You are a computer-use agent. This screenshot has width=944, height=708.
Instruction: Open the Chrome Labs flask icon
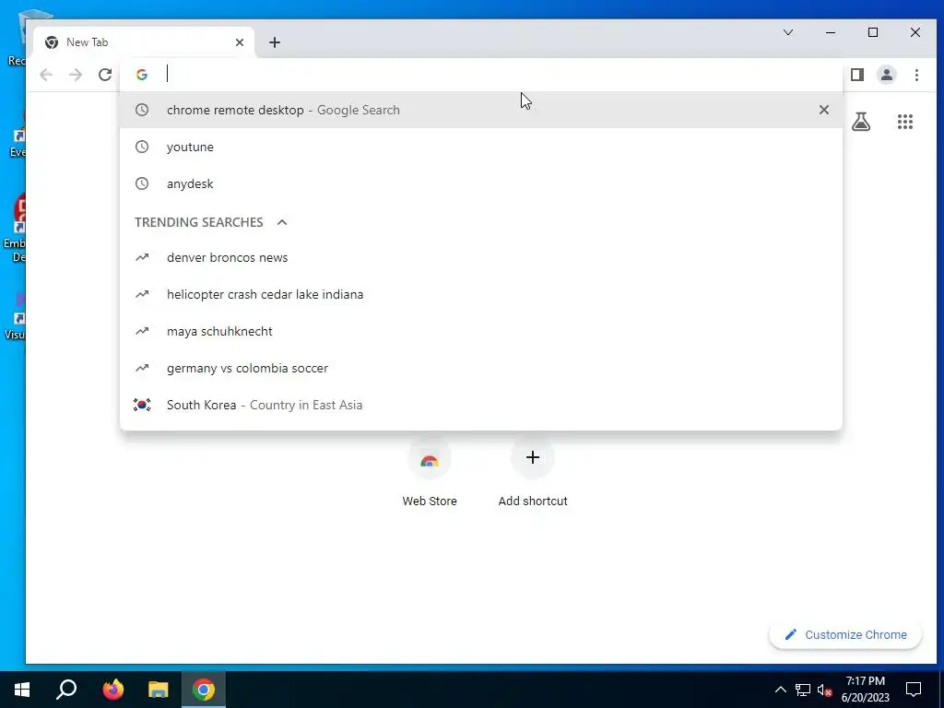(861, 122)
